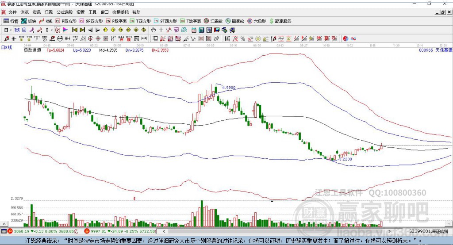Click the grid icon at status bar start
Screen dimensions: 453x245
pos(4,231)
